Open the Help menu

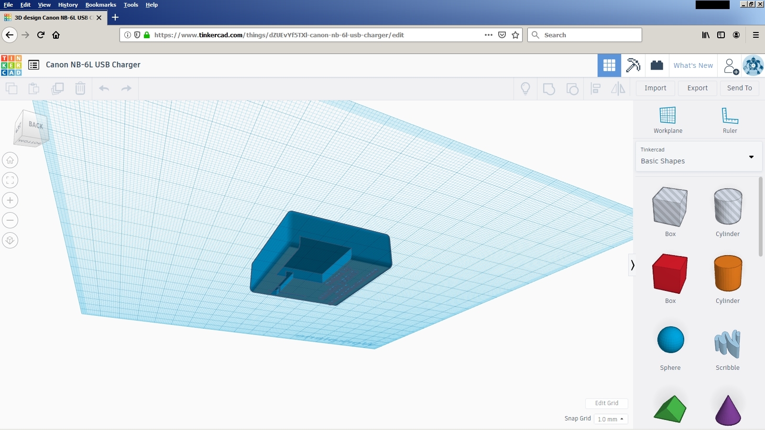pos(152,5)
